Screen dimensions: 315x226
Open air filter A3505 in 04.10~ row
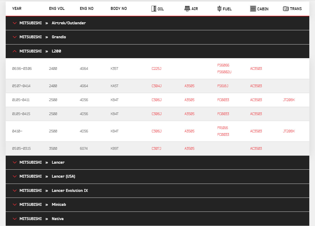point(189,131)
